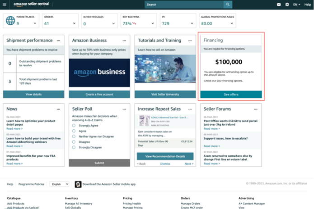This screenshot has height=209, width=314.
Task: Click Pricing Health footer link
Action: click(132, 204)
